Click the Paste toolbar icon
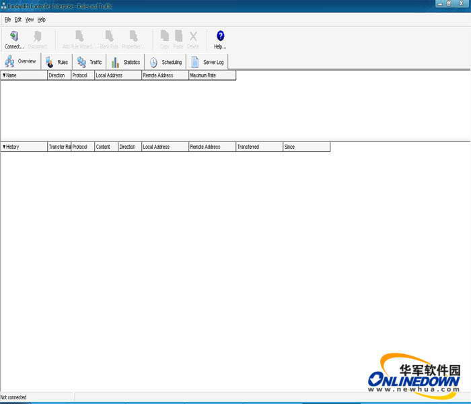 tap(178, 36)
